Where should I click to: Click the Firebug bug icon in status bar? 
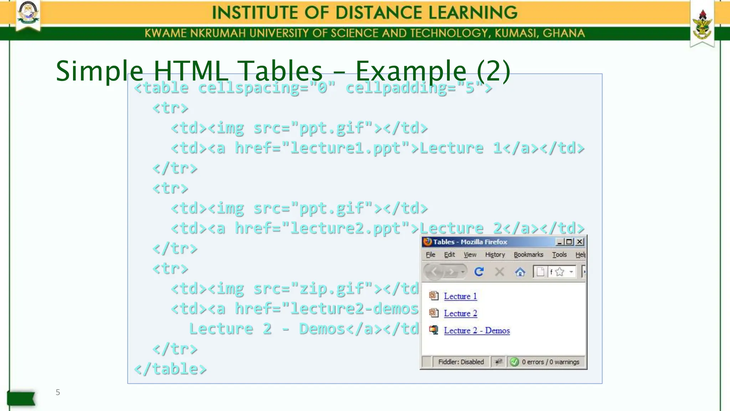pyautogui.click(x=498, y=362)
